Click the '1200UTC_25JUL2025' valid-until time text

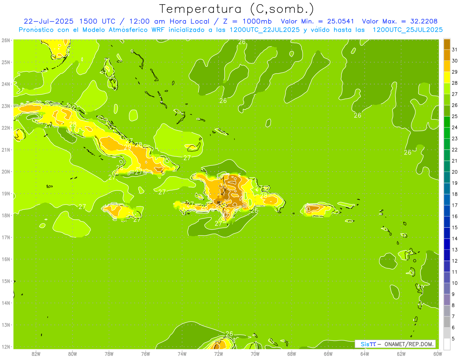coord(408,30)
